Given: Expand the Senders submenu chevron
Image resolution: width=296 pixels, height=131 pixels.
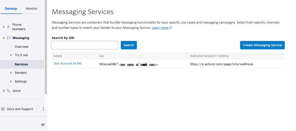Looking at the screenshot, I should 11,73.
